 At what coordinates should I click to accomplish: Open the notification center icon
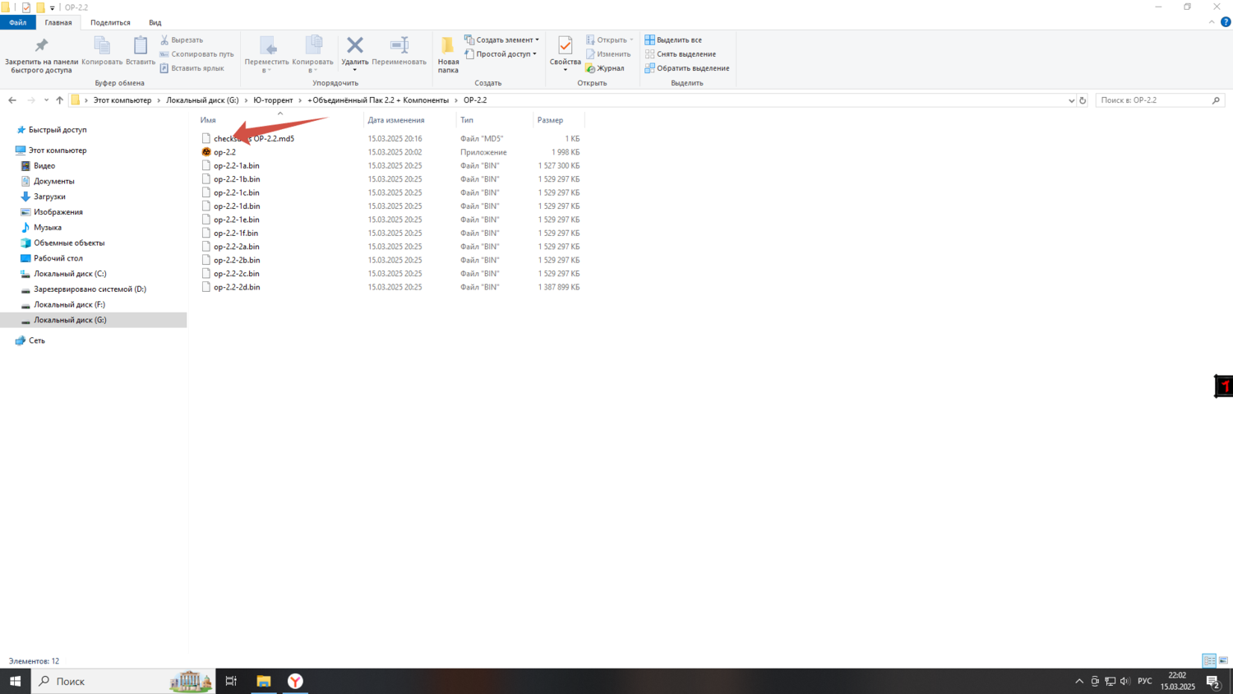1213,681
